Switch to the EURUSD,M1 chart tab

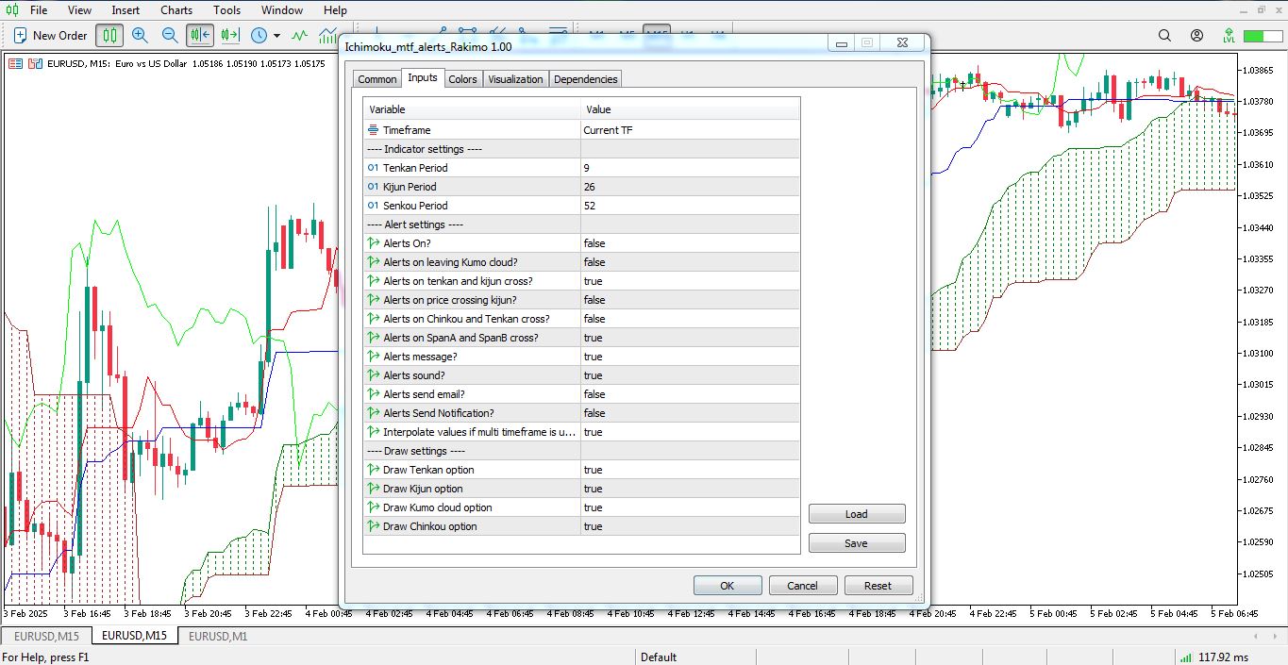click(x=218, y=636)
